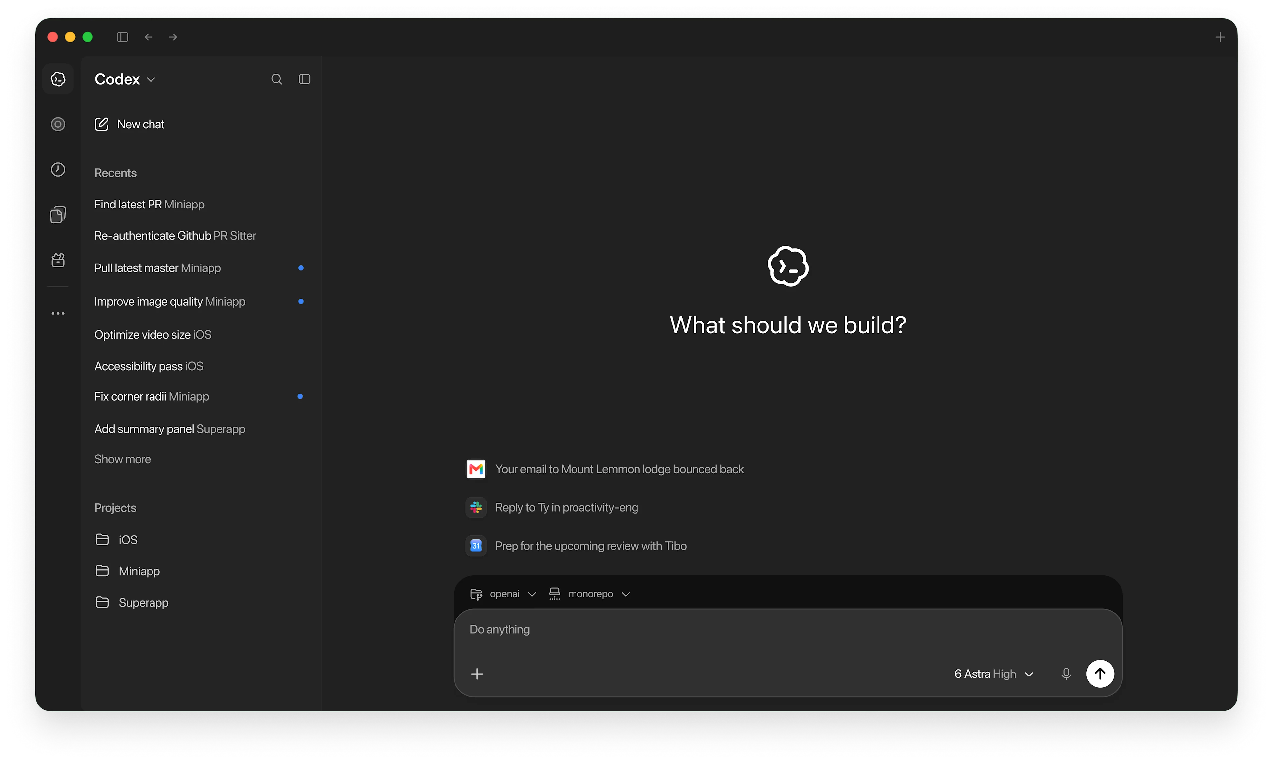The height and width of the screenshot is (764, 1273).
Task: Open the three-dots more menu in rail
Action: (58, 313)
